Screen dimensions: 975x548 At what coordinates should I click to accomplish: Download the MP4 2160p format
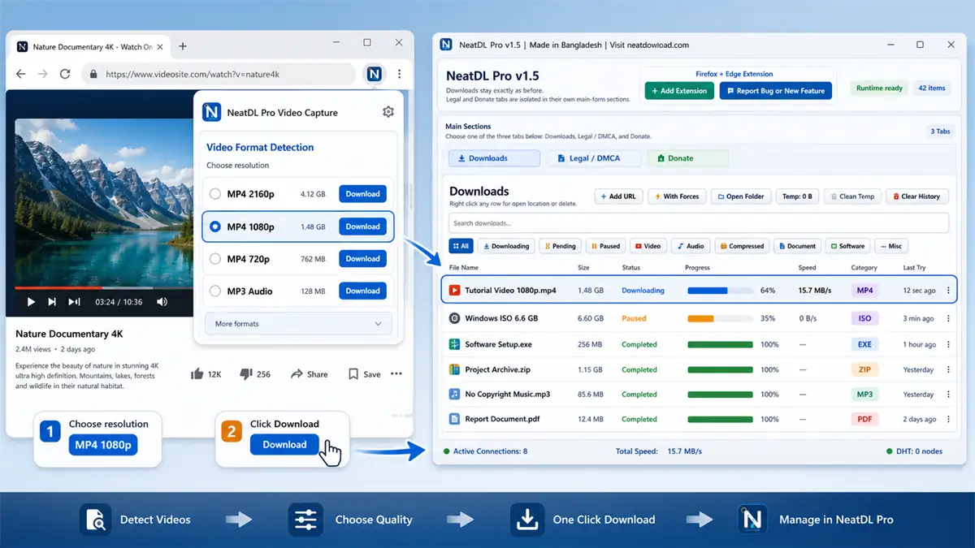[362, 194]
